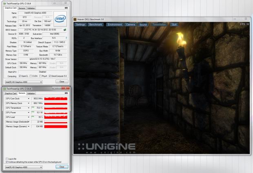The width and height of the screenshot is (253, 173).
Task: Enable the Log to file checkbox
Action: pyautogui.click(x=7, y=159)
